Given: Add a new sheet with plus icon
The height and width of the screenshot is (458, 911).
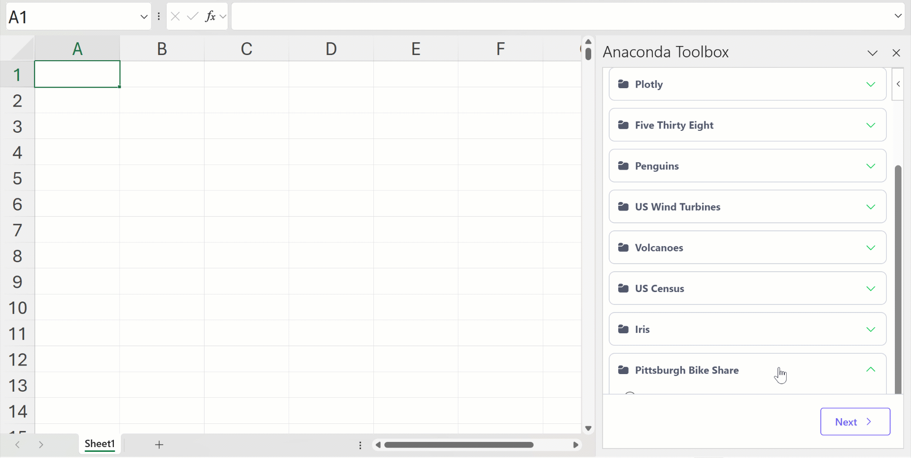Looking at the screenshot, I should [159, 445].
